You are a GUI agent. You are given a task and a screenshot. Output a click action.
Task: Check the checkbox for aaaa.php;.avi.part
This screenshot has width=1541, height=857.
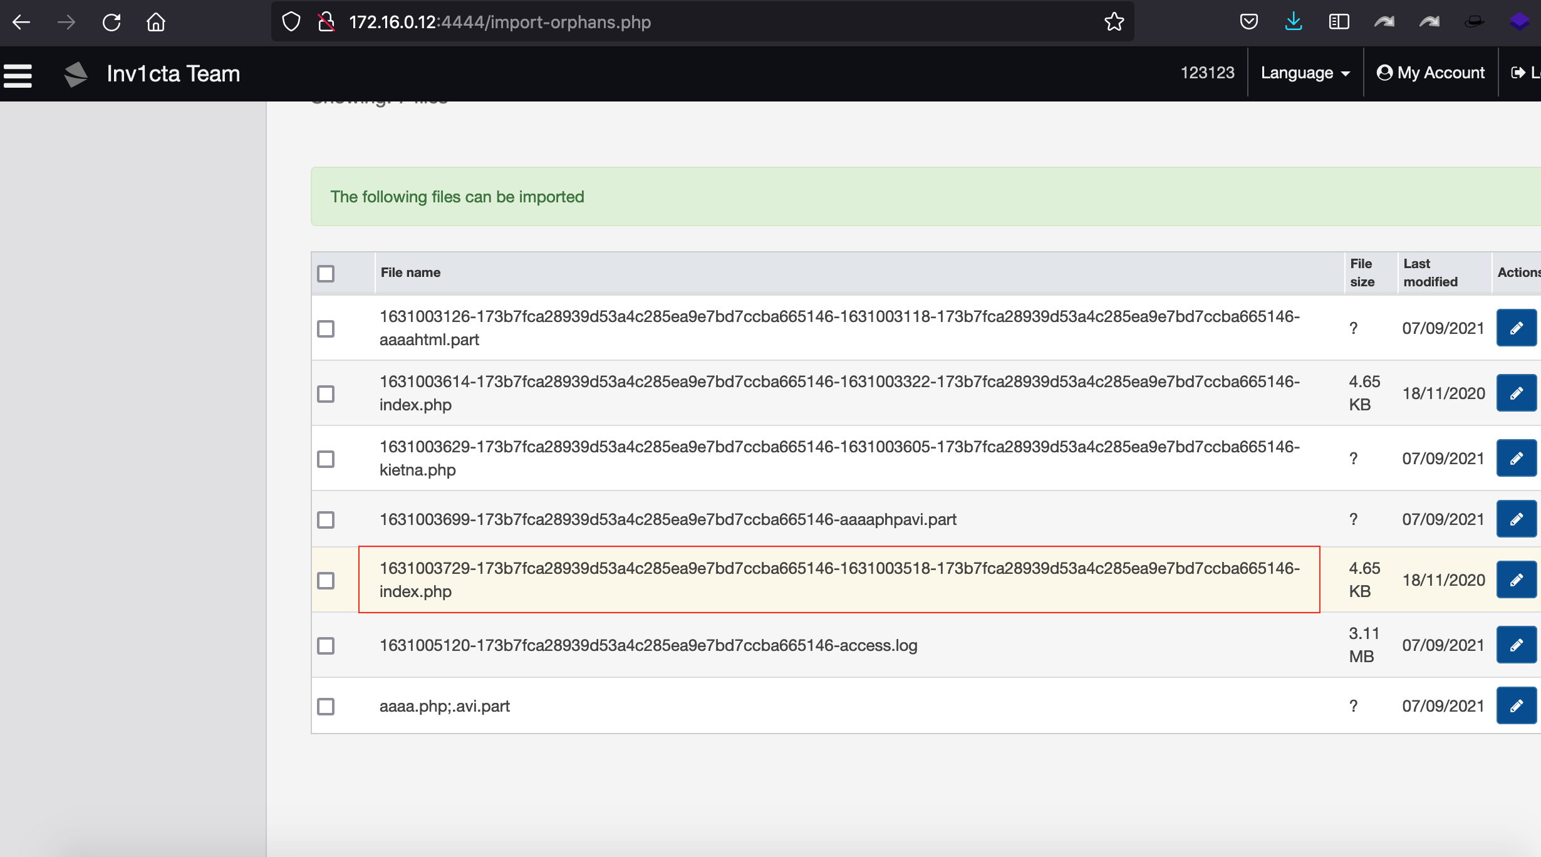point(326,707)
